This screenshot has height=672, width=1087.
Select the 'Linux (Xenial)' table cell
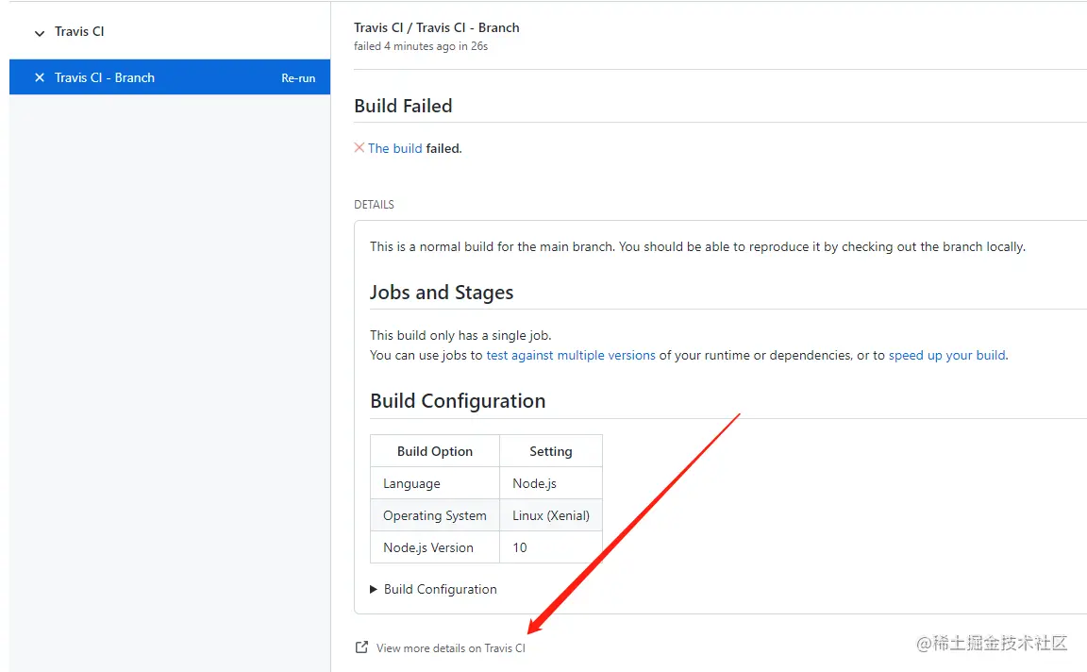pyautogui.click(x=551, y=515)
